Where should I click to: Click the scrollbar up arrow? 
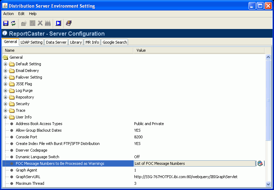(x=268, y=57)
